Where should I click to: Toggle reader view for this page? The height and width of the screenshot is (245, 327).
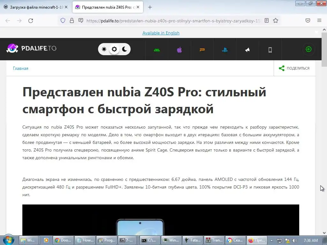[x=267, y=20]
